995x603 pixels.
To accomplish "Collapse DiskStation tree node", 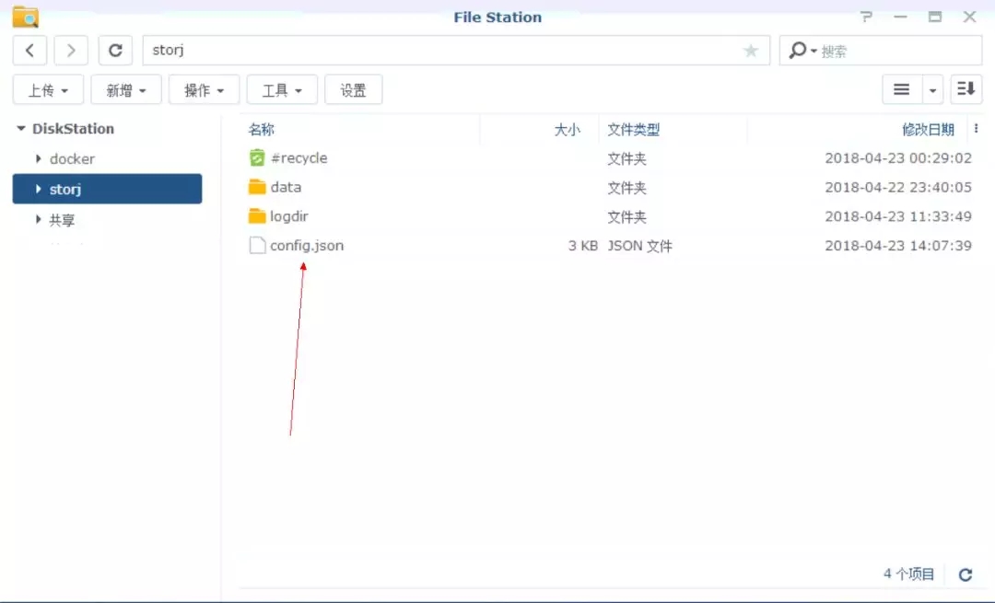I will [x=21, y=128].
